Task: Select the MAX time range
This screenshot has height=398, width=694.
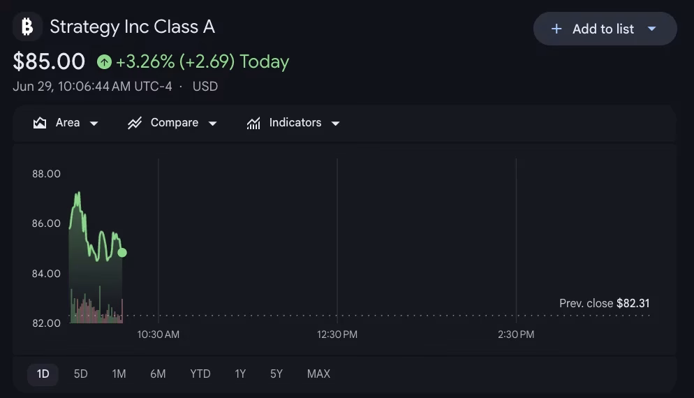Action: click(318, 374)
